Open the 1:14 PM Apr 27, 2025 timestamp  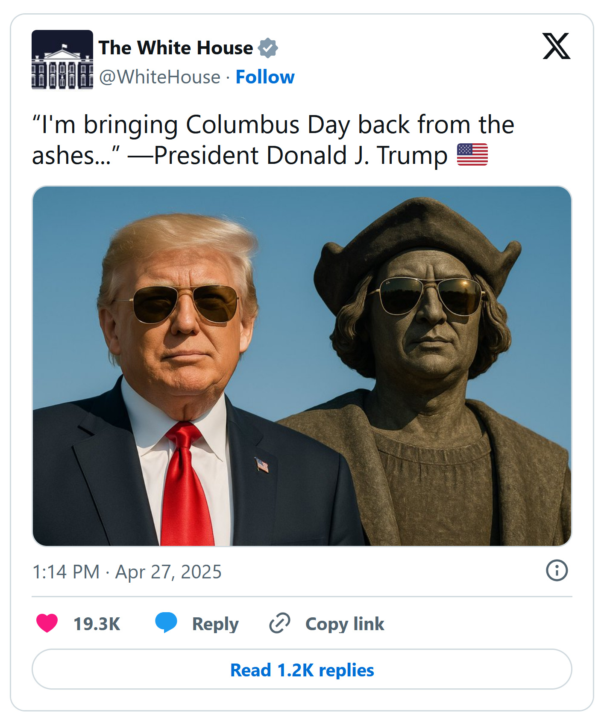click(x=127, y=572)
